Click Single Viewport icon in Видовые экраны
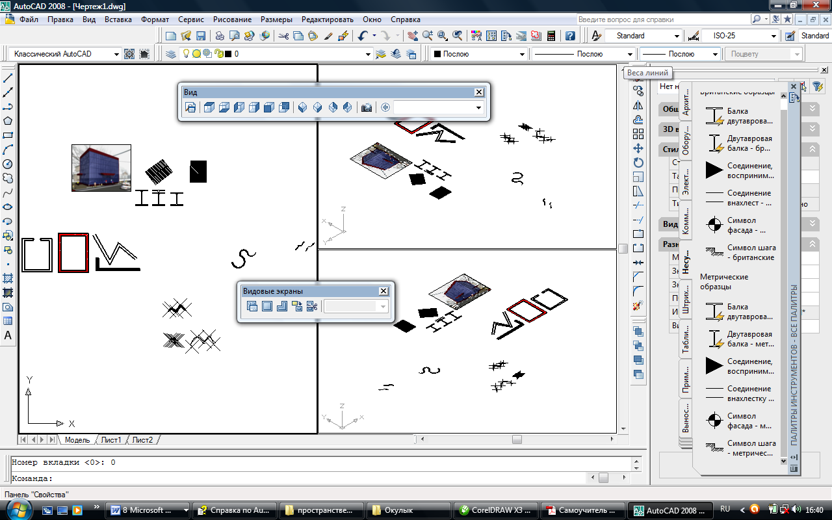832x520 pixels. (x=266, y=306)
